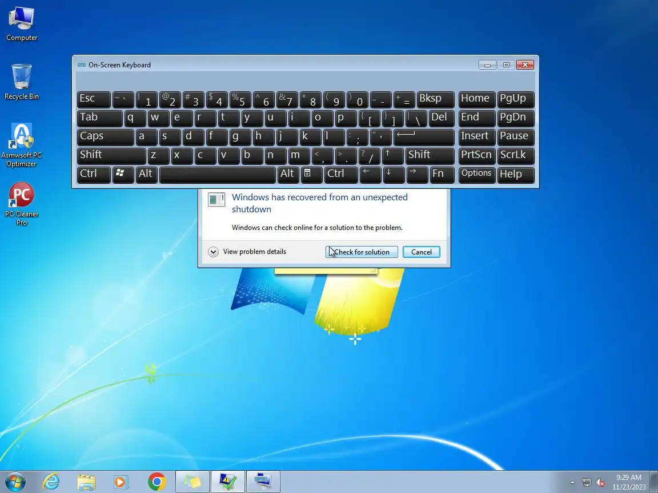The image size is (658, 493).
Task: Click the Del key
Action: [x=442, y=118]
